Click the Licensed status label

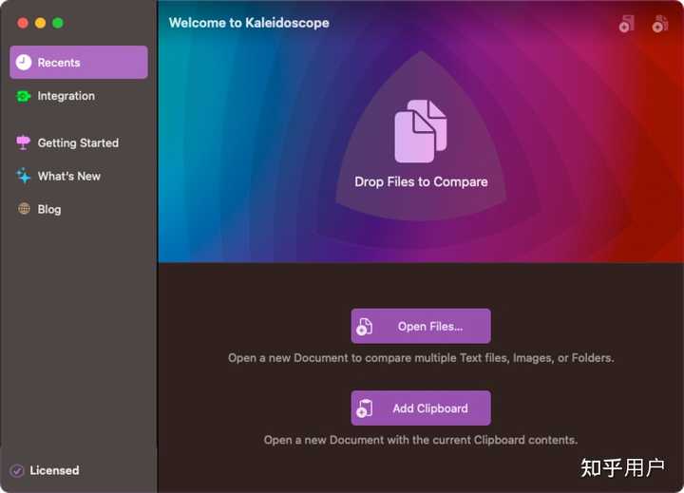[54, 471]
